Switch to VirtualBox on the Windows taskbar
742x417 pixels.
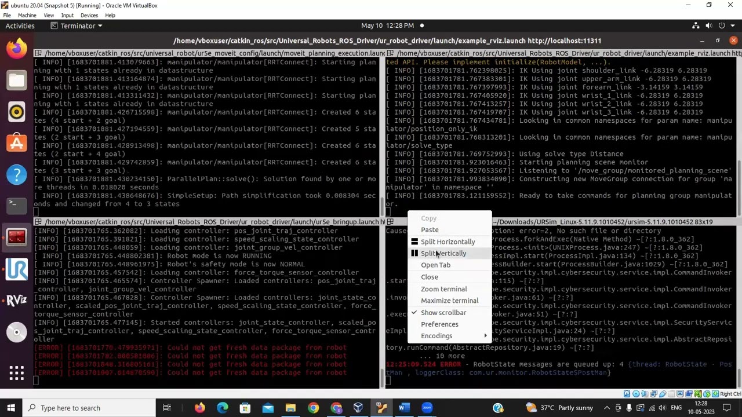point(358,408)
